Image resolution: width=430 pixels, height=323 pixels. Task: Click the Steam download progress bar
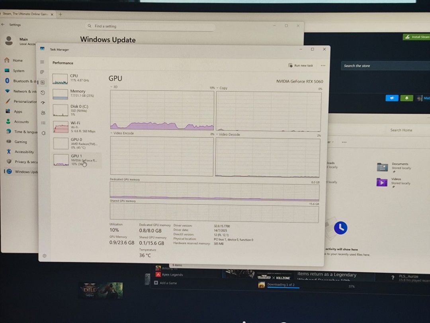(x=283, y=288)
